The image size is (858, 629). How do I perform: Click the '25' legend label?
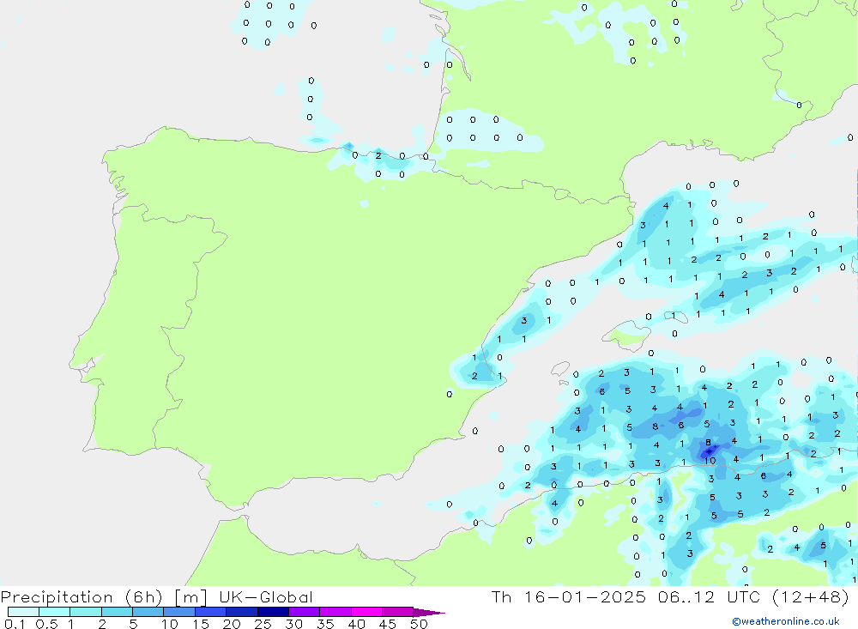(x=263, y=624)
